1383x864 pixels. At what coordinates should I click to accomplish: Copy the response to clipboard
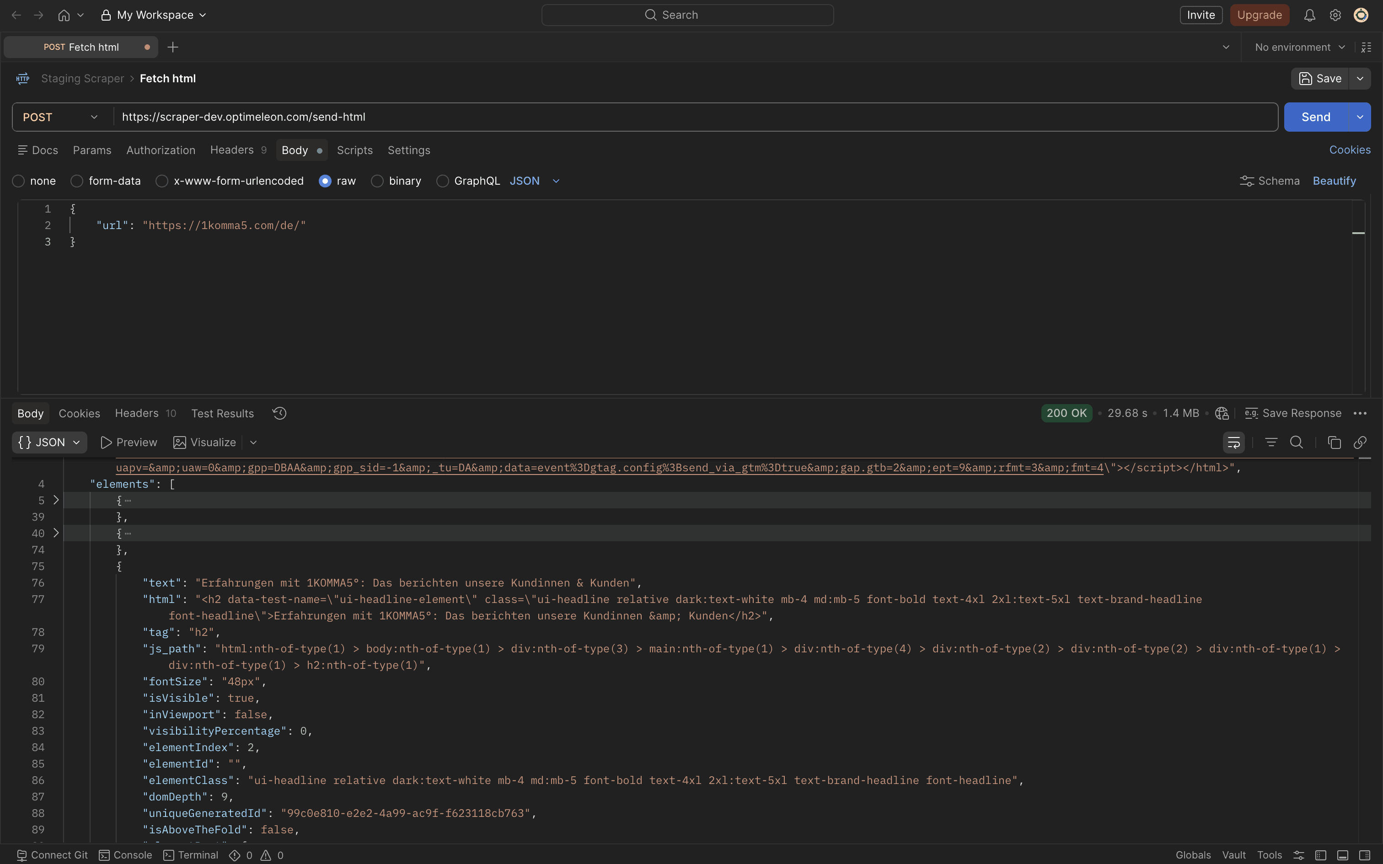[x=1335, y=443]
